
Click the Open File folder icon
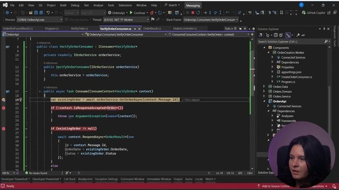(x=31, y=13)
